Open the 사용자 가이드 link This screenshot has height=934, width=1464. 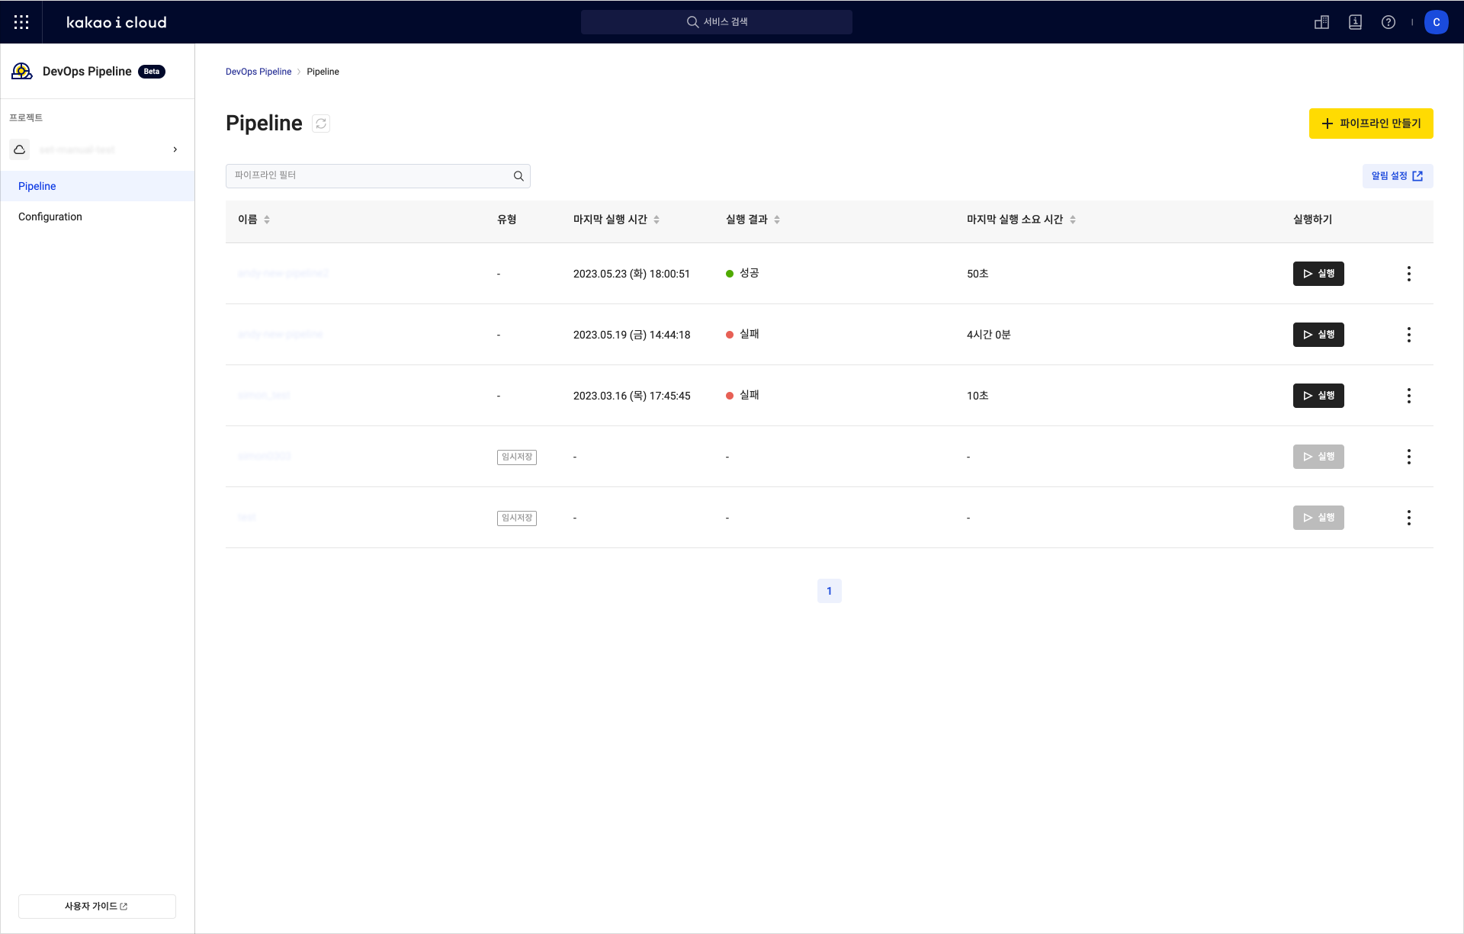[x=97, y=907]
